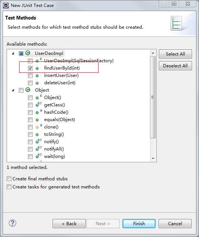Image resolution: width=199 pixels, height=237 pixels.
Task: Check the toString() checkbox
Action: tap(30, 134)
